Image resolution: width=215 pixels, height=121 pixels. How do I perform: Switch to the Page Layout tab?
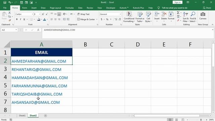[x=55, y=8]
